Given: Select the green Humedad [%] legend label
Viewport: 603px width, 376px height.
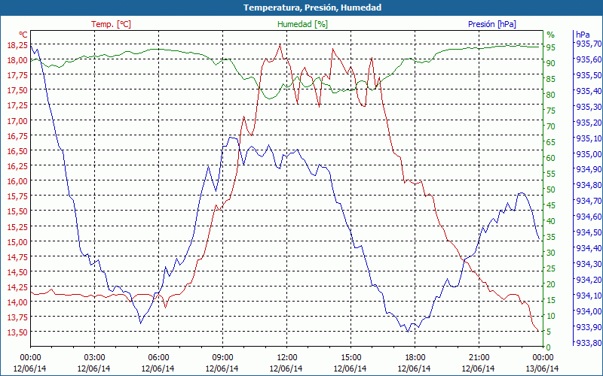Looking at the screenshot, I should pyautogui.click(x=303, y=24).
